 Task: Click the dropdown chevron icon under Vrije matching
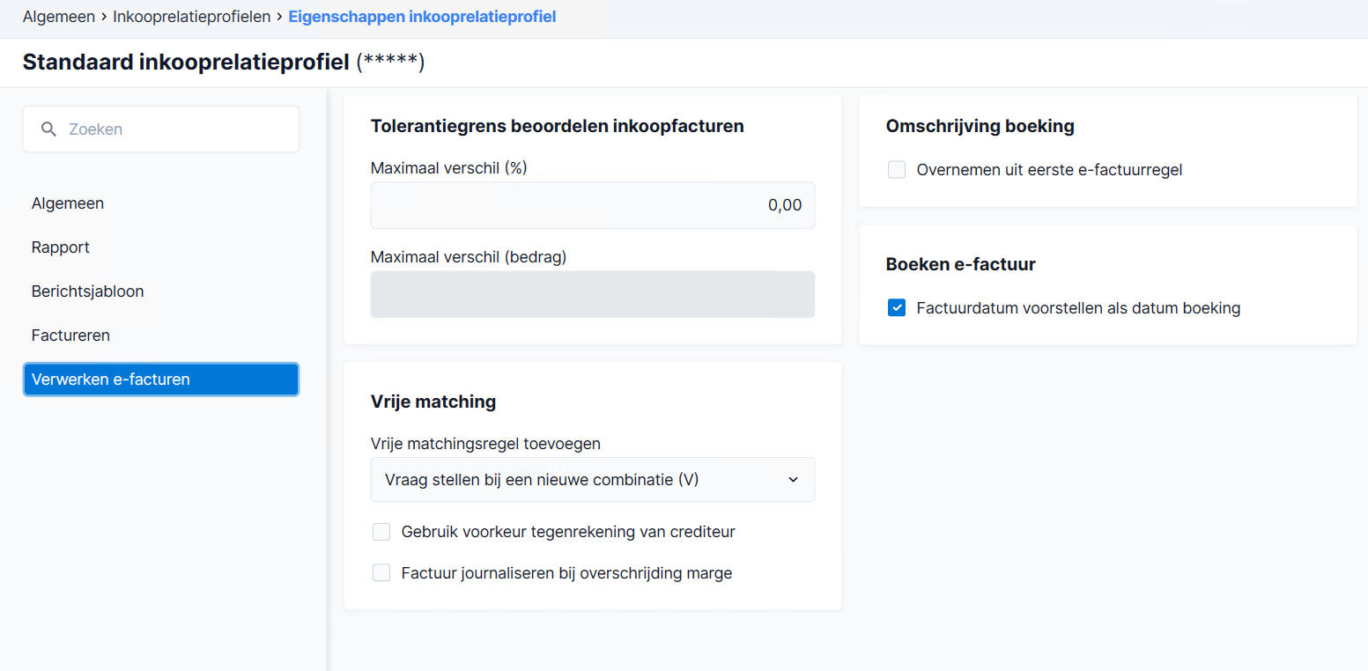click(793, 480)
